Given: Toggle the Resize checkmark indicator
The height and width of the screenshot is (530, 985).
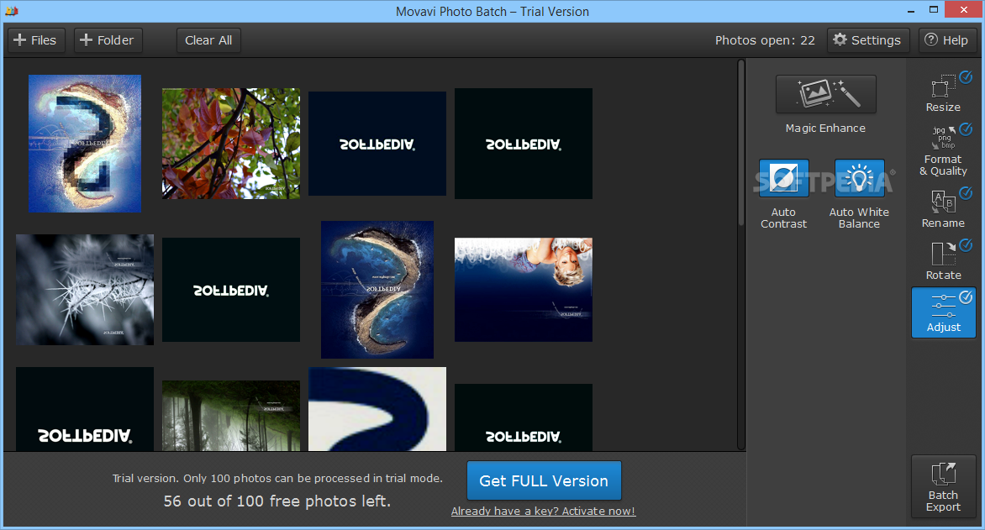Looking at the screenshot, I should click(966, 77).
